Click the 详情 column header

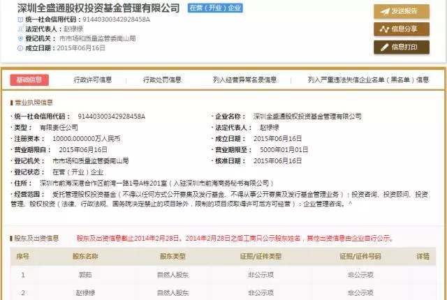coord(423,257)
